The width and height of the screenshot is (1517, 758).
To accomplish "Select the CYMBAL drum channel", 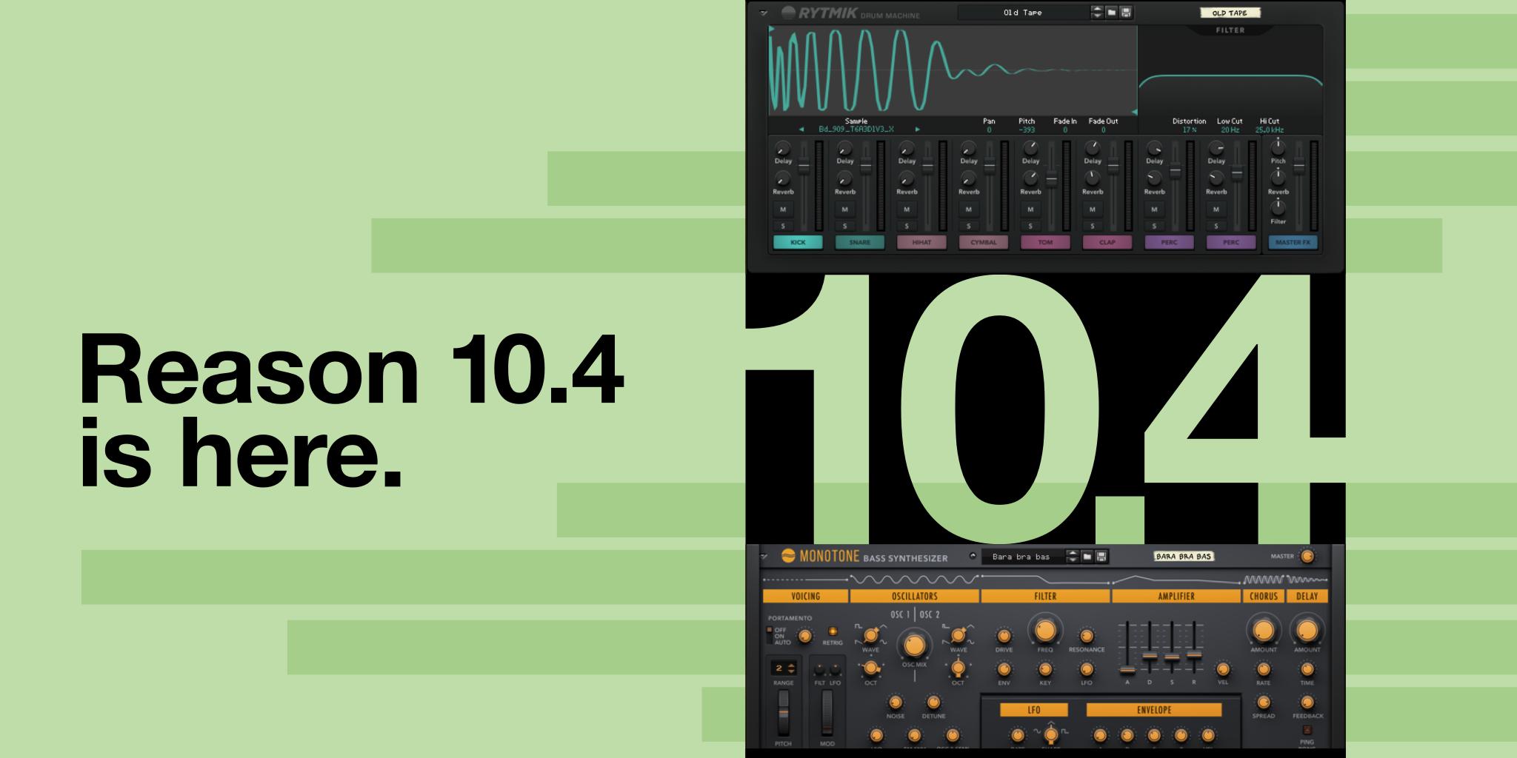I will (x=984, y=242).
